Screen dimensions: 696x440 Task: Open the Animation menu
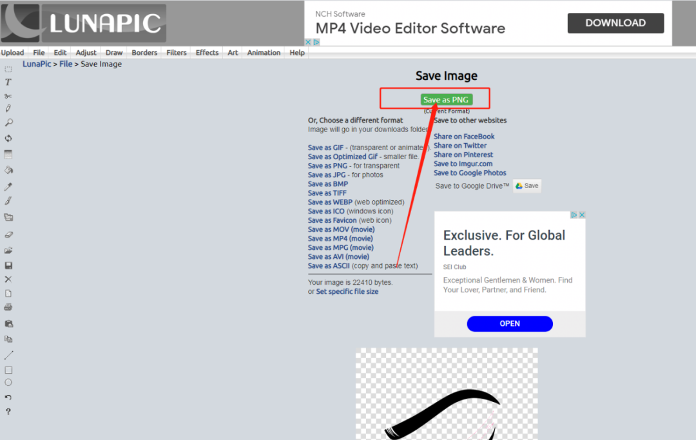[x=264, y=52]
